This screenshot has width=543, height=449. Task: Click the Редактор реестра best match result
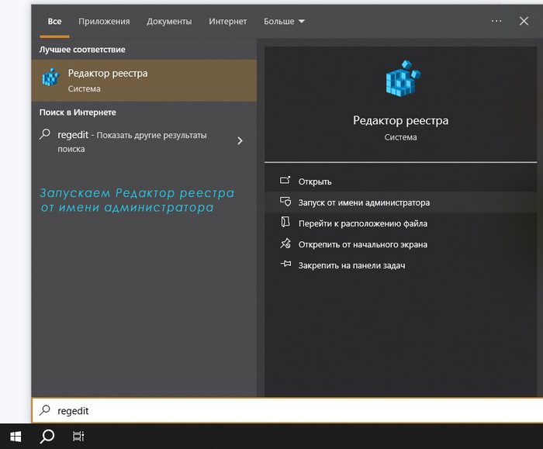click(x=144, y=80)
